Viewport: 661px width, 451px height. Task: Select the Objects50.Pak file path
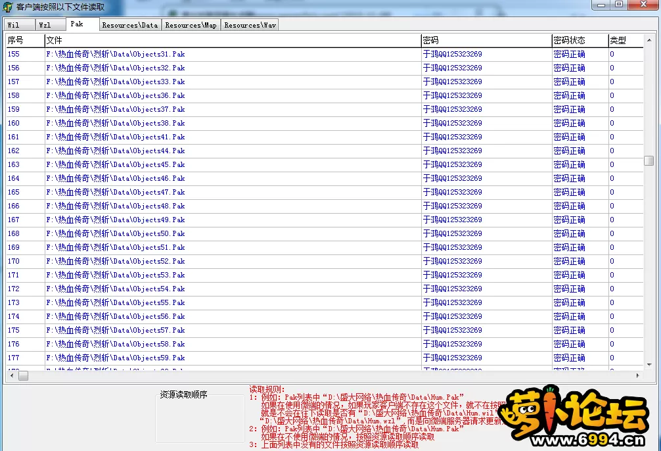point(116,234)
